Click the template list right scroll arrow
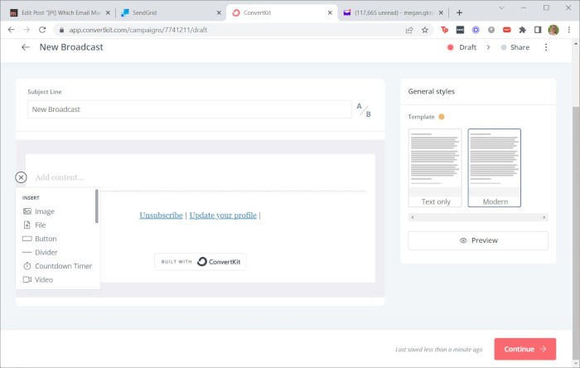 (544, 217)
